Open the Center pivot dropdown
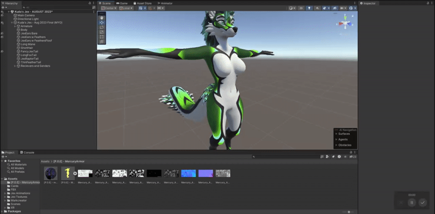The height and width of the screenshot is (214, 435). (109, 8)
